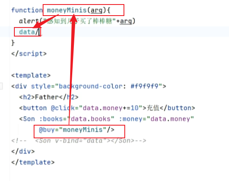The image size is (229, 181).
Task: Click the closing script tag
Action: pyautogui.click(x=29, y=54)
